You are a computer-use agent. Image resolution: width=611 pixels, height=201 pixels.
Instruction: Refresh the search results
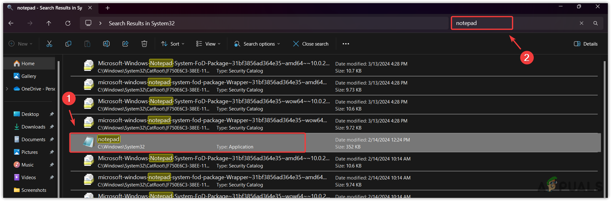(x=68, y=23)
